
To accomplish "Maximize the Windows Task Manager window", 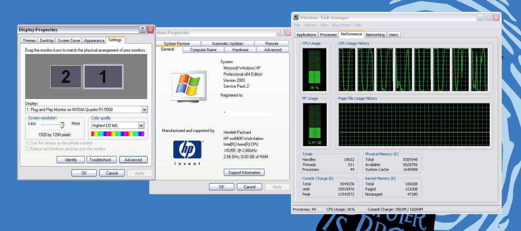I will (488, 18).
